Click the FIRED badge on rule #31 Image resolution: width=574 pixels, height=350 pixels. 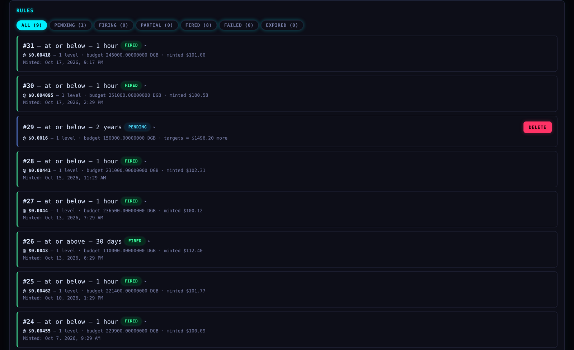pyautogui.click(x=131, y=45)
